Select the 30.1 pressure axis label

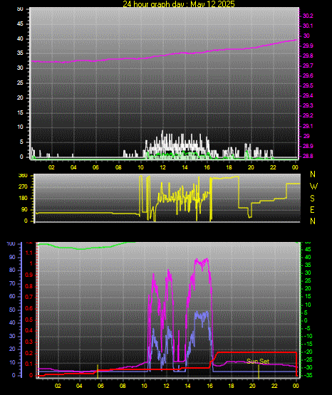pos(308,26)
